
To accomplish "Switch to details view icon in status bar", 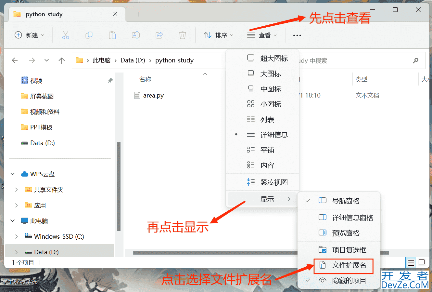I will (411, 262).
